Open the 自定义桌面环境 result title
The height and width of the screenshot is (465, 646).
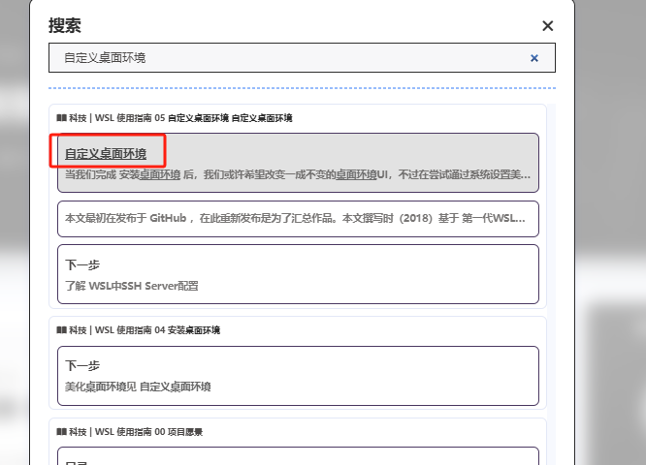click(106, 153)
